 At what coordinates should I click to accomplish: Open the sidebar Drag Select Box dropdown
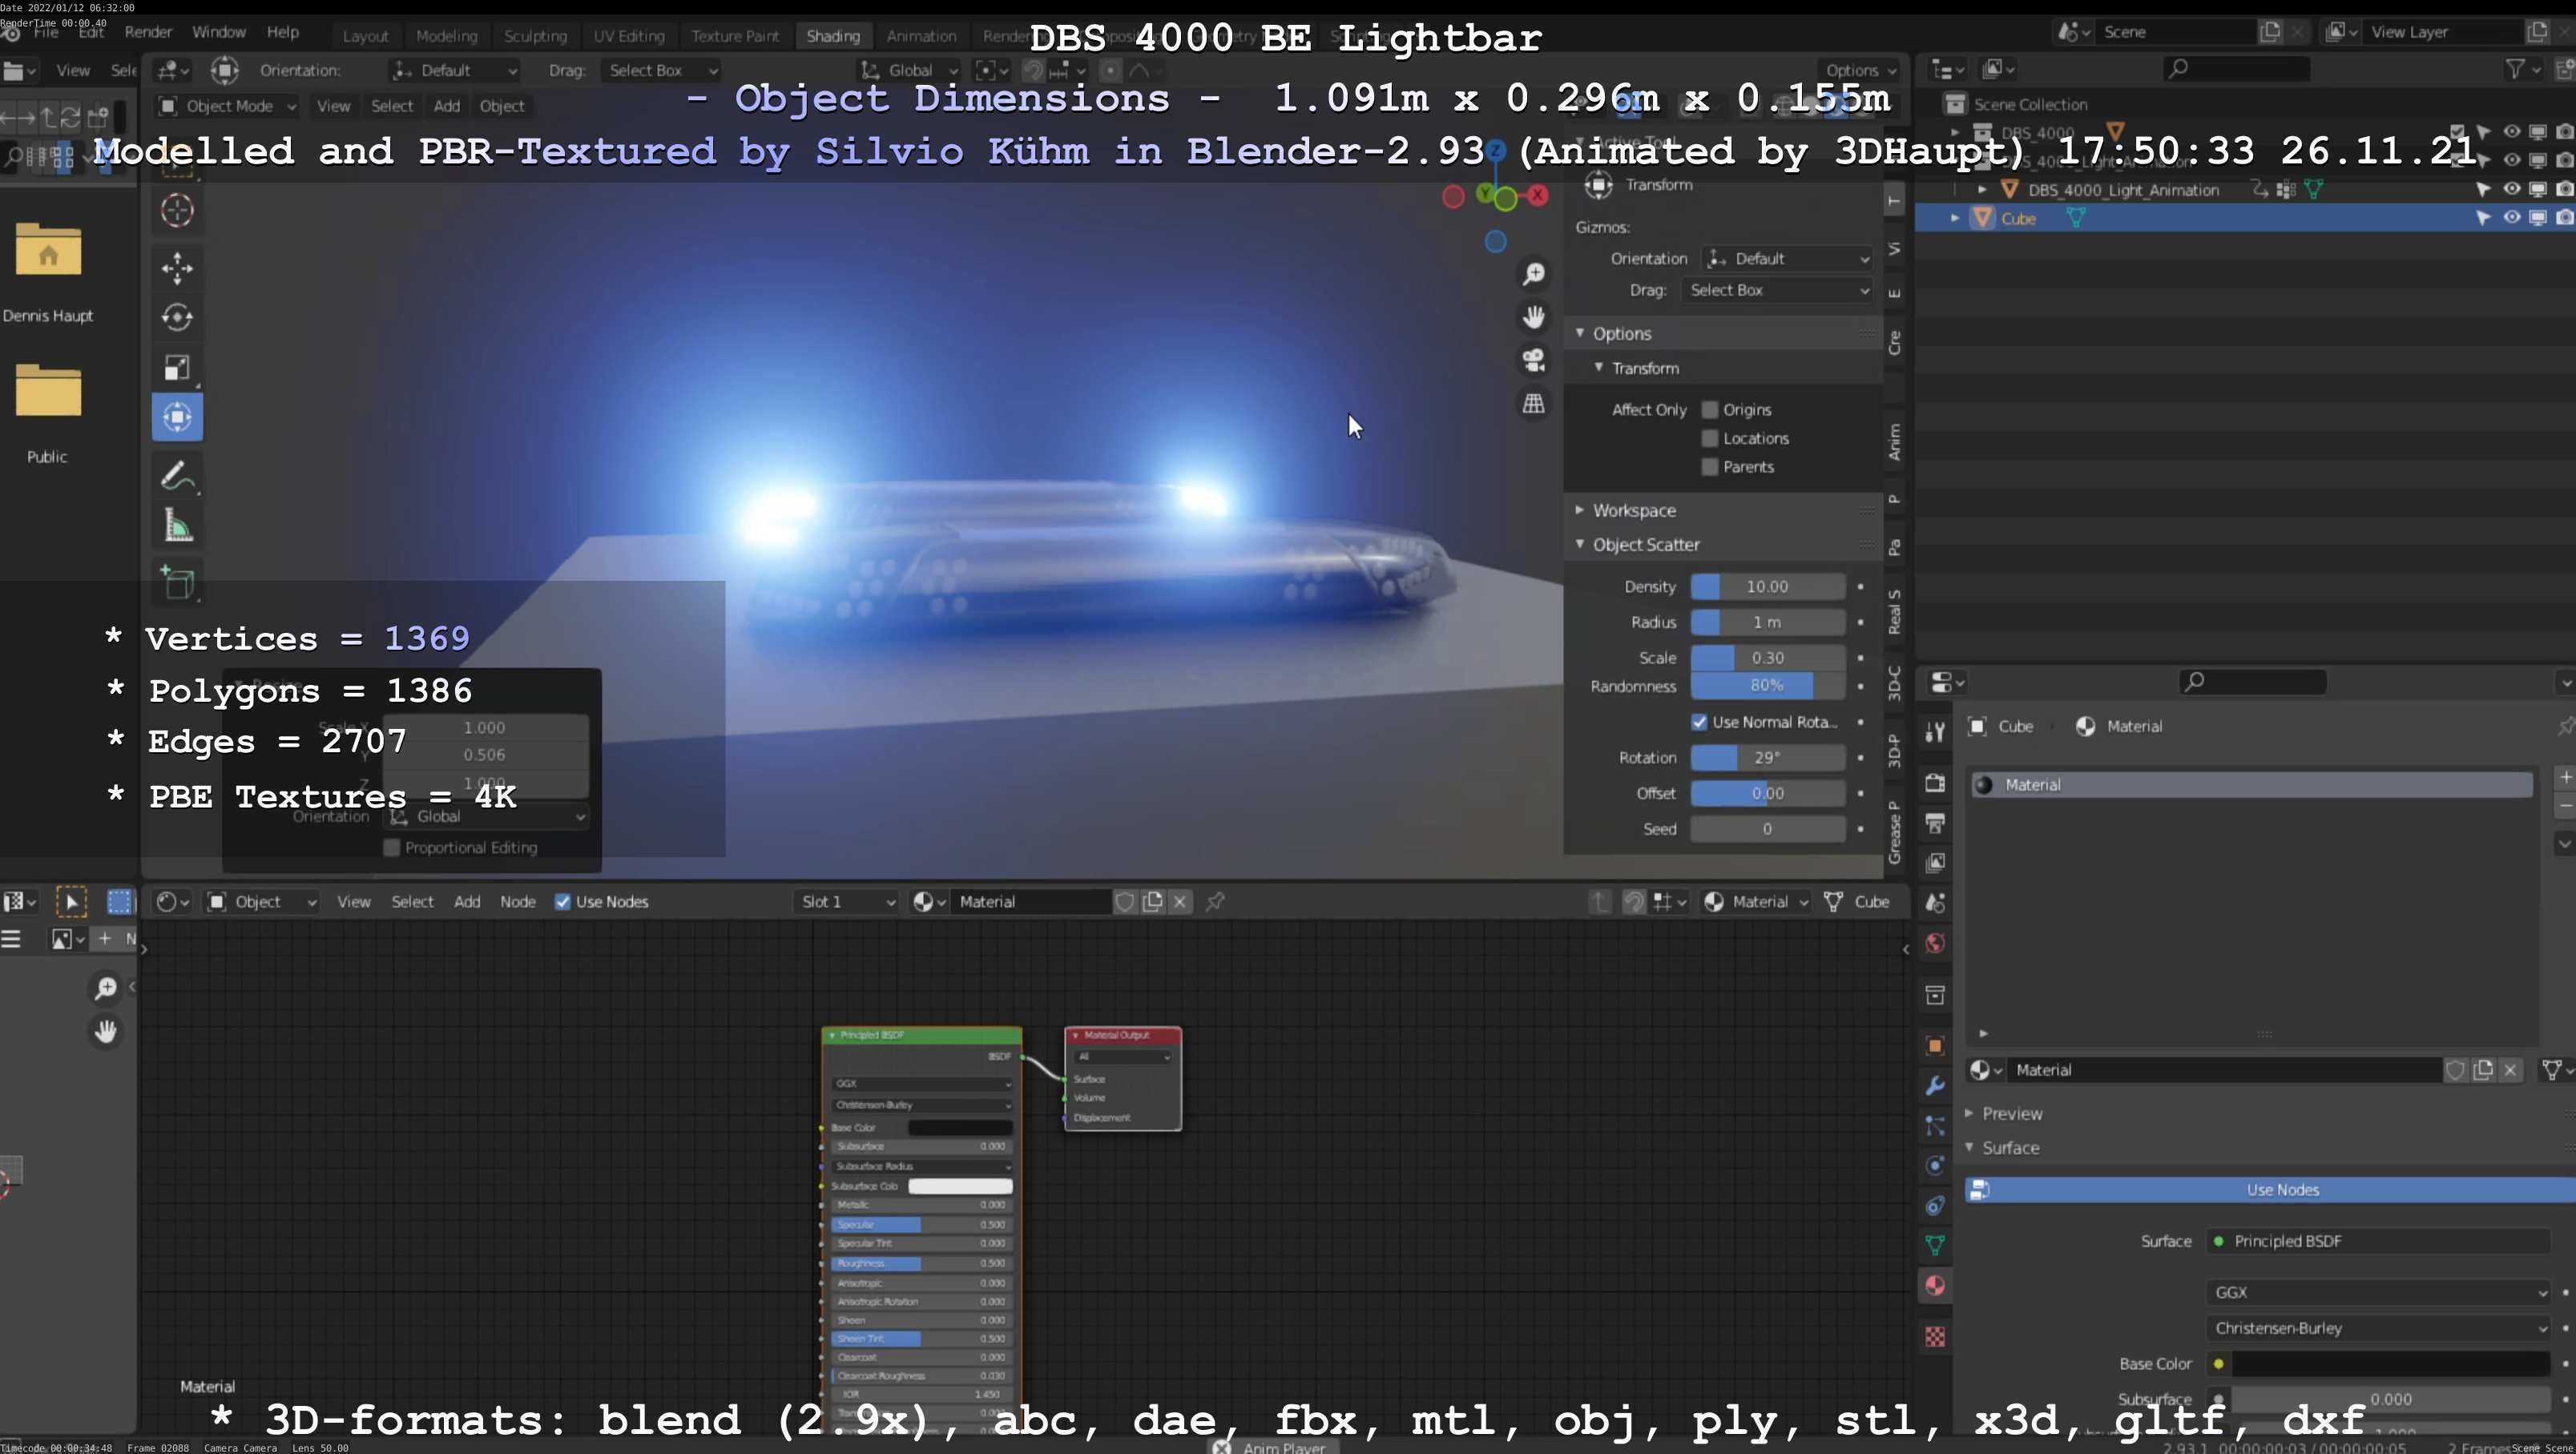pyautogui.click(x=1777, y=290)
